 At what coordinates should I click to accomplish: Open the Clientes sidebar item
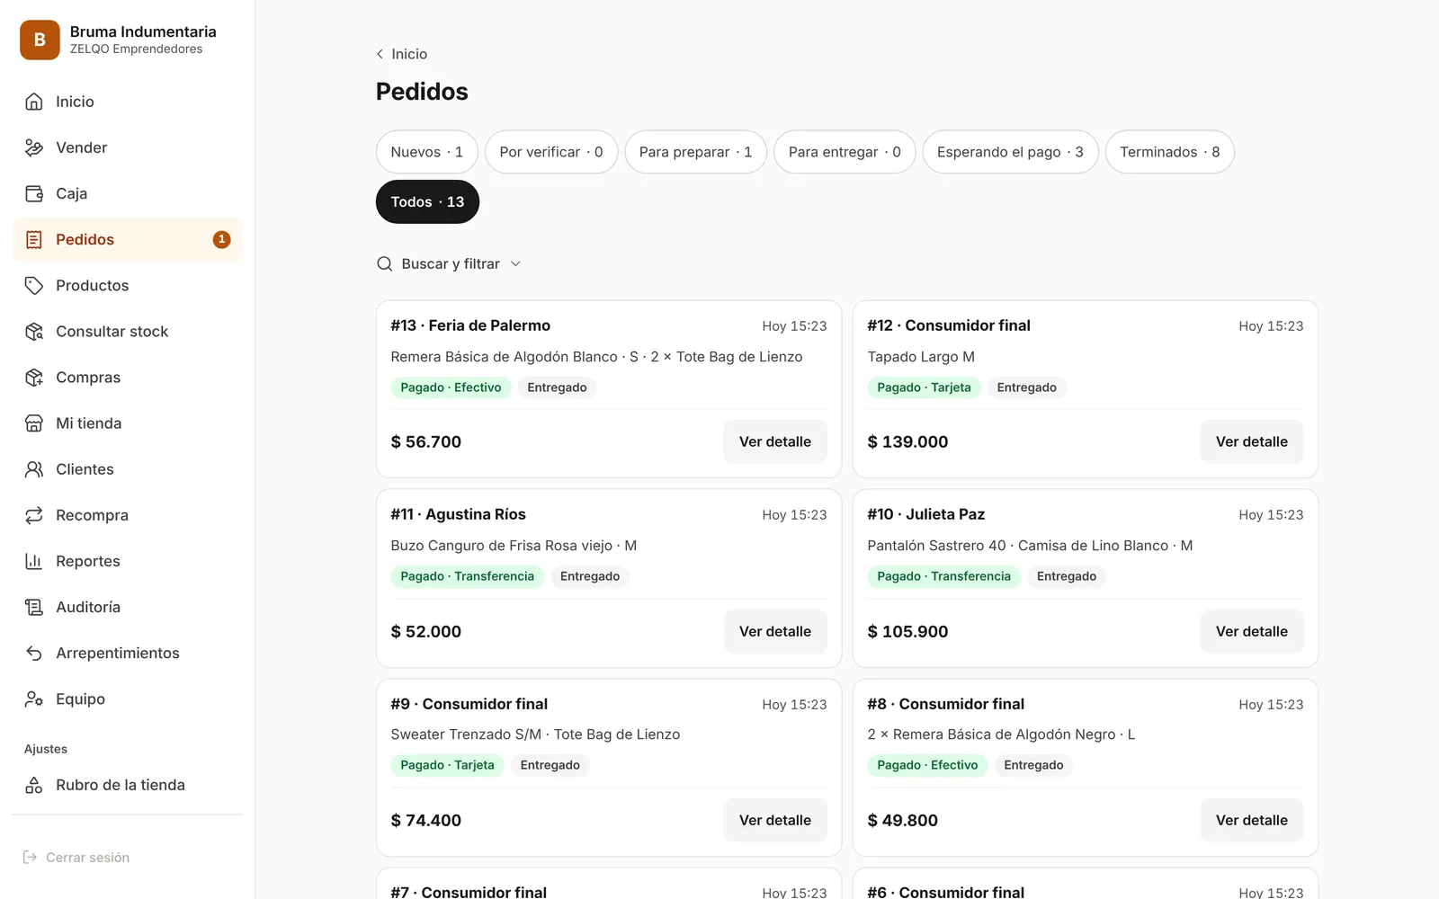[x=128, y=469]
